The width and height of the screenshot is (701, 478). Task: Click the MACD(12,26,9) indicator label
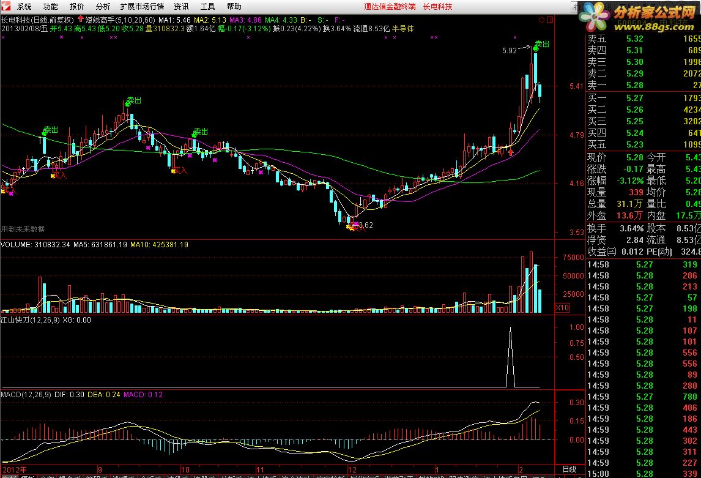coord(26,395)
